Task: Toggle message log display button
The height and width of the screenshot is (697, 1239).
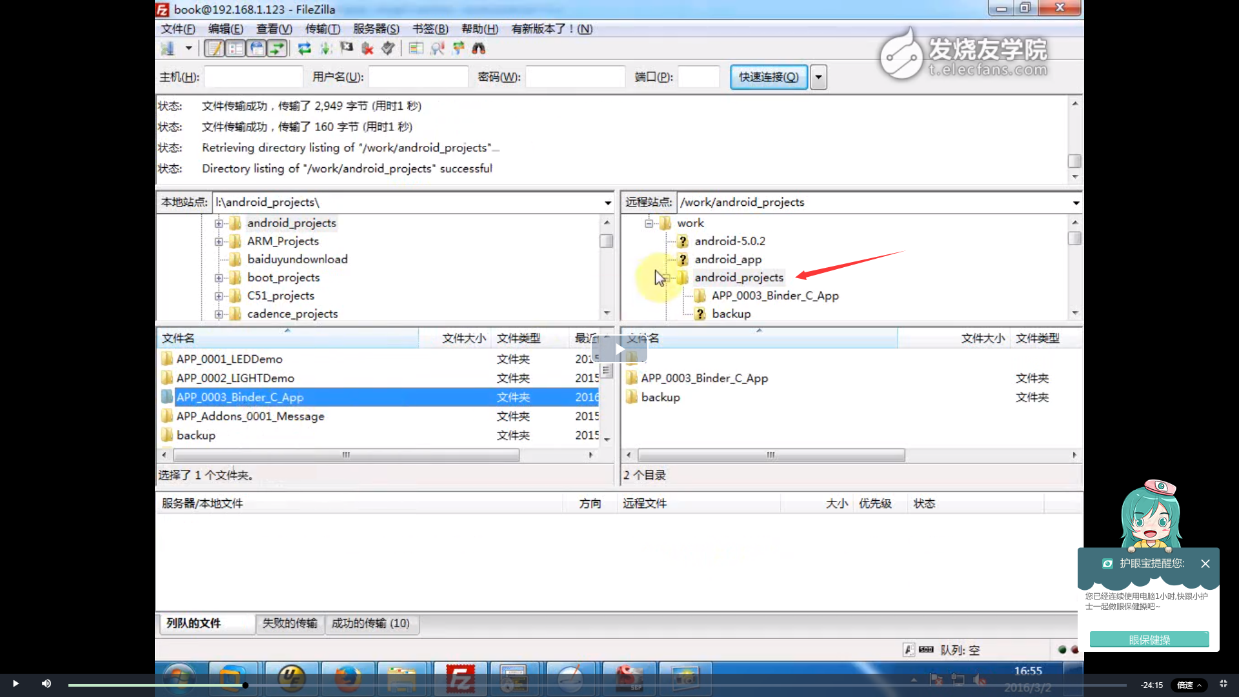Action: (214, 48)
